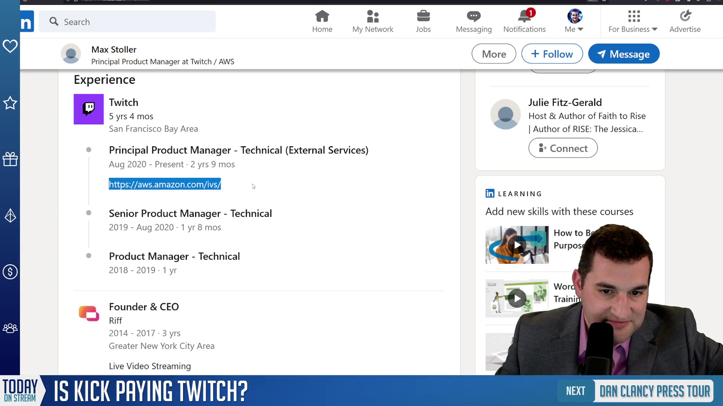Open Messaging from the nav bar

474,22
